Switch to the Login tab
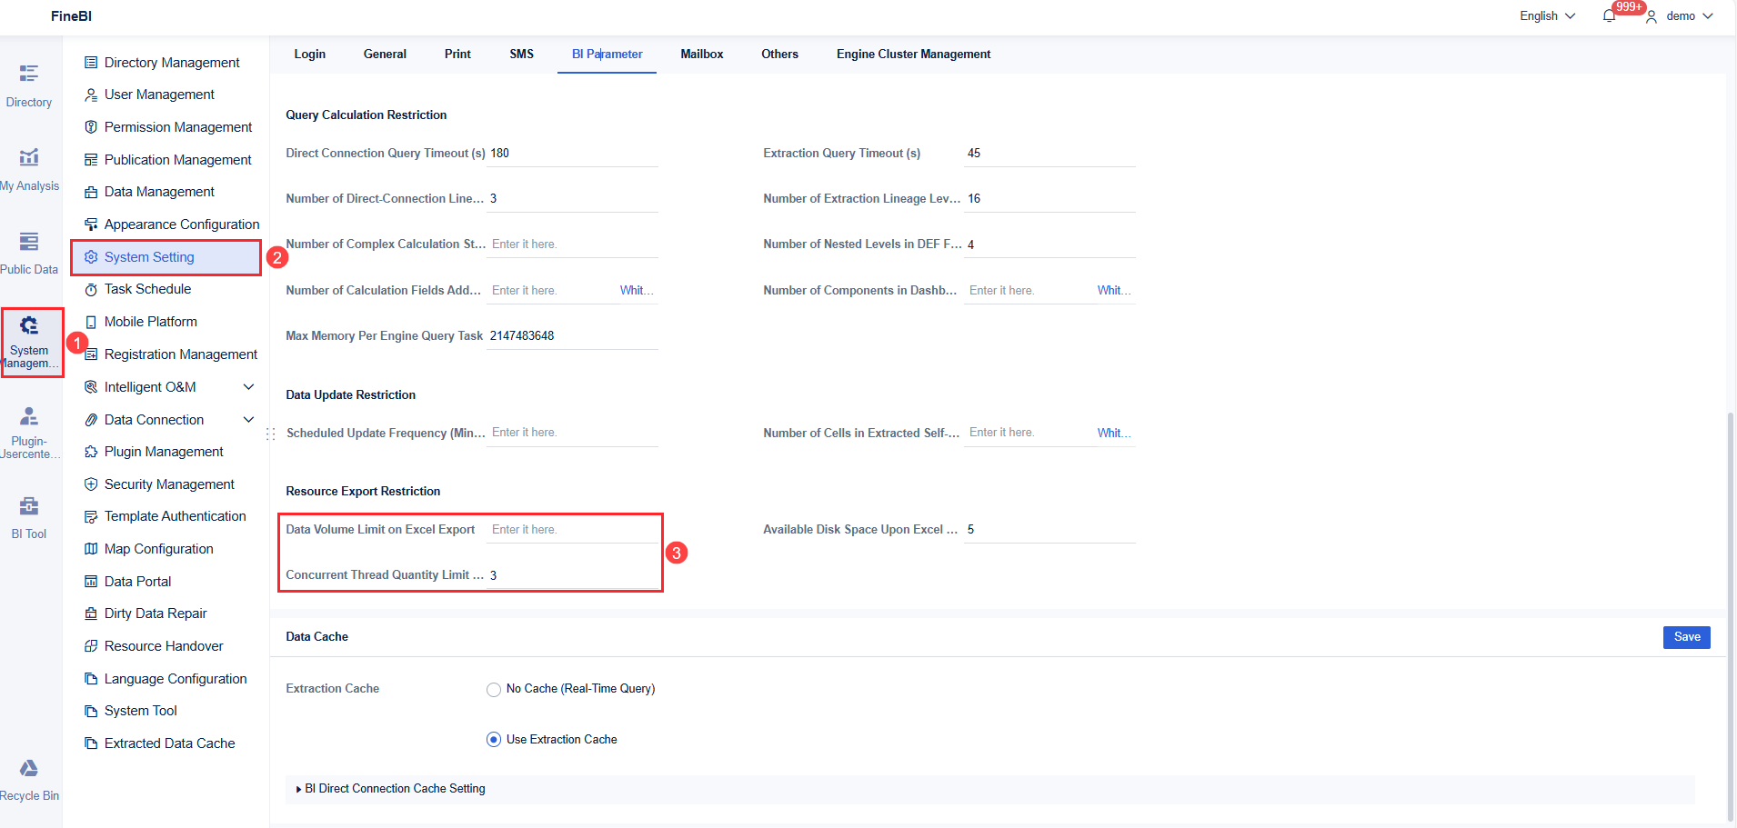 (x=310, y=55)
